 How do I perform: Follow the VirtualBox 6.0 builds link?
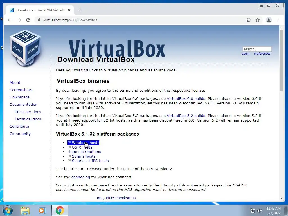tap(186, 99)
